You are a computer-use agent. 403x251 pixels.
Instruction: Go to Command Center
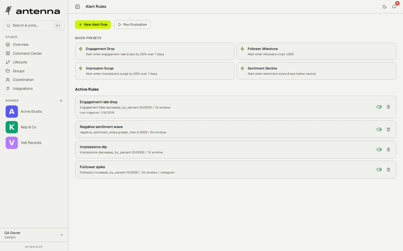pos(34,53)
